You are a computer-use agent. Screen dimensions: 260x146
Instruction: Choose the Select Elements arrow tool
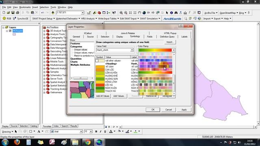pyautogui.click(x=167, y=13)
